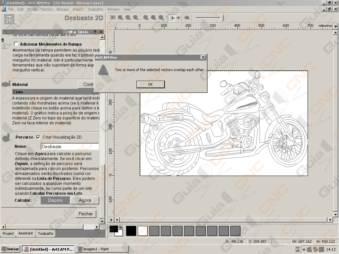Expand hidden tray icons chevron
Screen dimensions: 339x254
[x=304, y=249]
